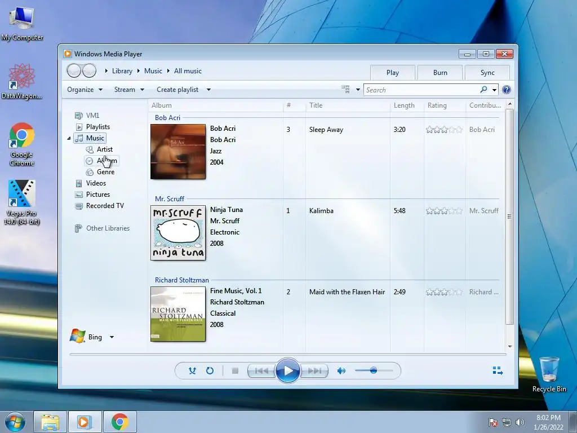Click the View options icon
The width and height of the screenshot is (577, 433).
point(345,90)
